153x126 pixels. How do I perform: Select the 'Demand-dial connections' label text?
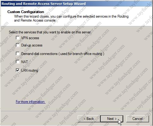coord(39,54)
